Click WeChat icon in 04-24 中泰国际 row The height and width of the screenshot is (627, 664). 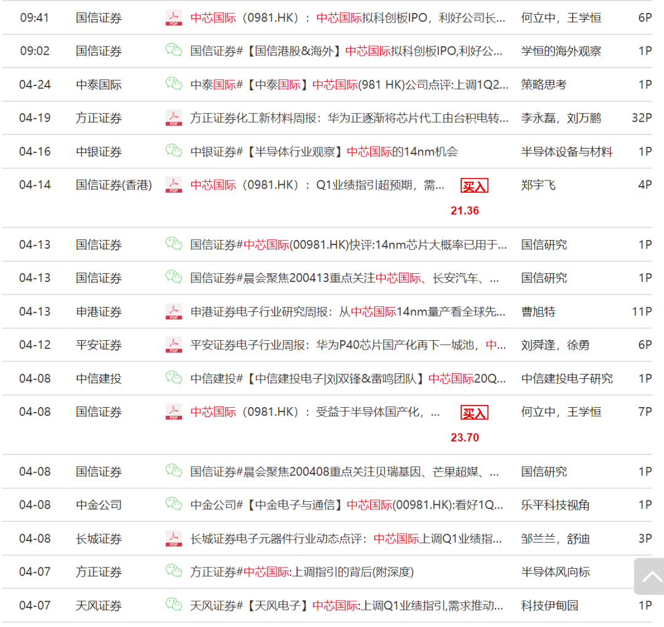173,84
